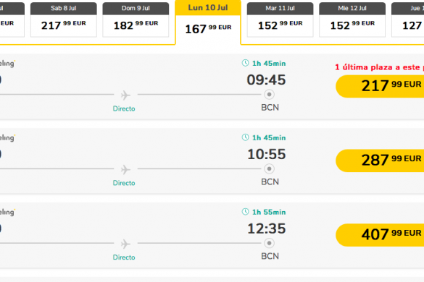Screen dimensions: 424x282
Task: Book the 09:45 flight for 217.99 EUR
Action: [x=380, y=86]
